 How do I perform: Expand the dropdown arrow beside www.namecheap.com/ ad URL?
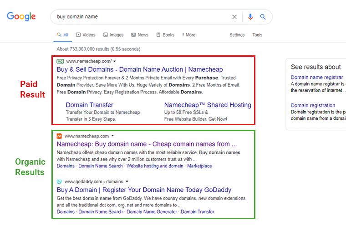point(115,61)
